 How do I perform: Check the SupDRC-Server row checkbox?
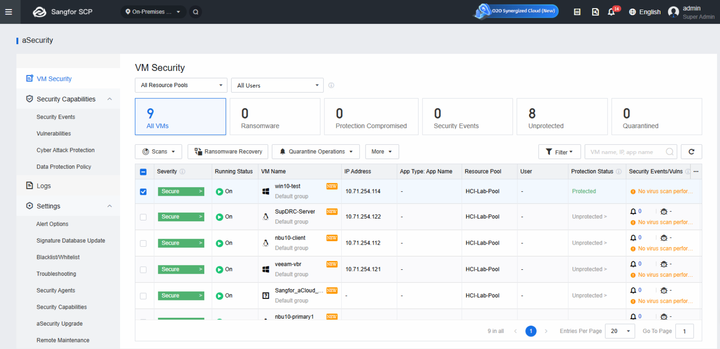coord(143,217)
